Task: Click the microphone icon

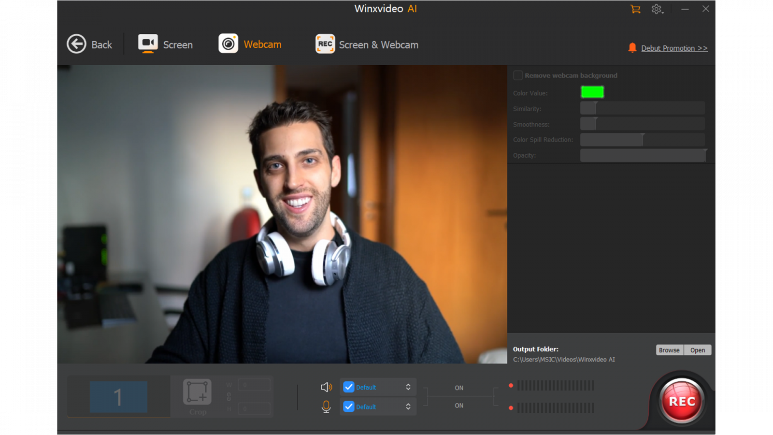Action: click(x=326, y=407)
